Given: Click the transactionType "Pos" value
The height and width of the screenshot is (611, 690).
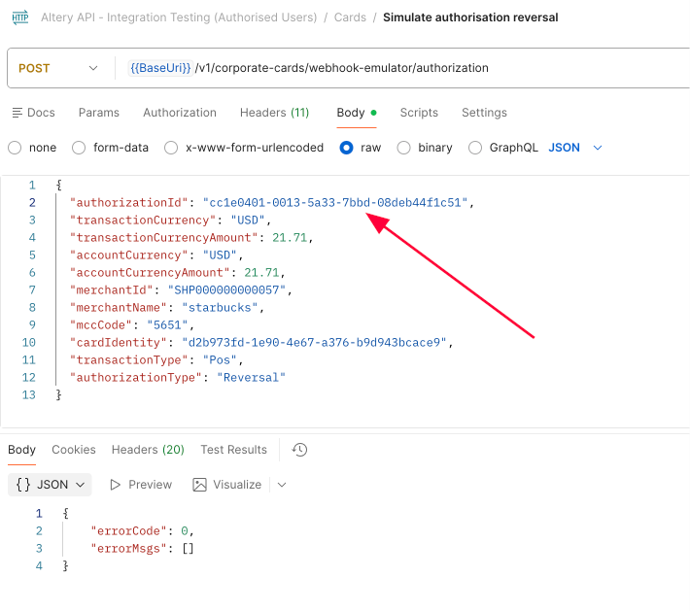Looking at the screenshot, I should pyautogui.click(x=220, y=360).
